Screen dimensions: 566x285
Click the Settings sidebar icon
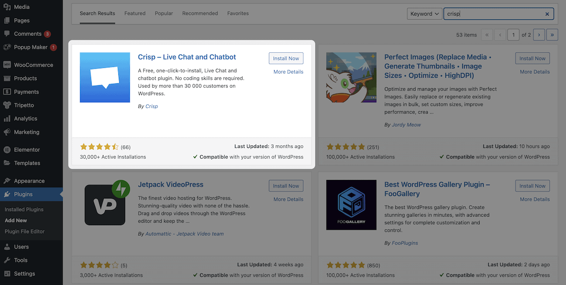pos(7,274)
